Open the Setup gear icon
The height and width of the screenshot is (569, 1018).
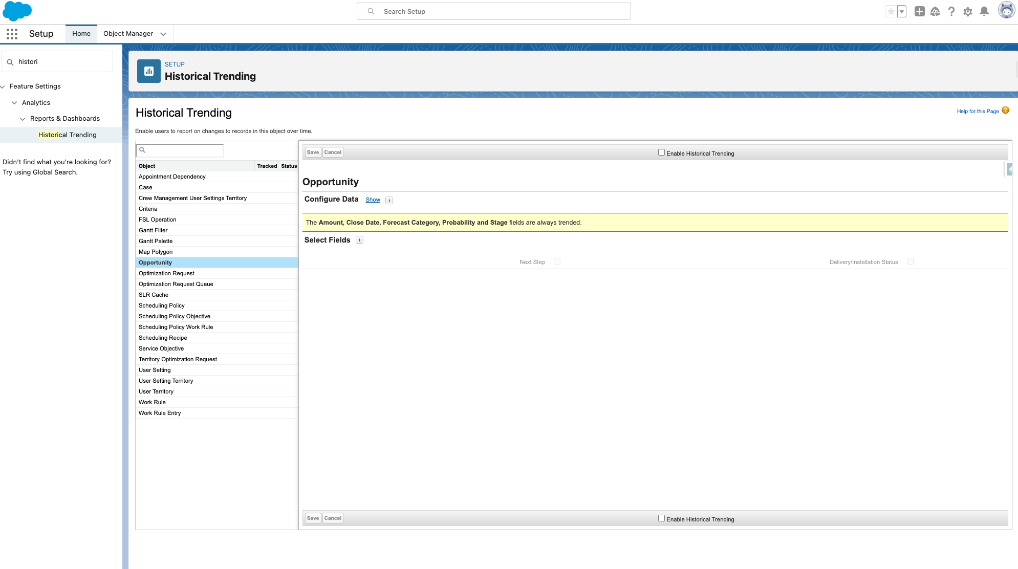[968, 11]
